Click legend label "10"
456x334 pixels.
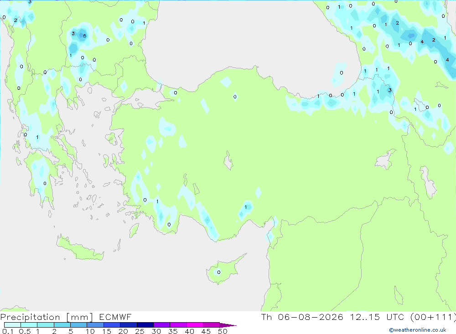pyautogui.click(x=90, y=331)
